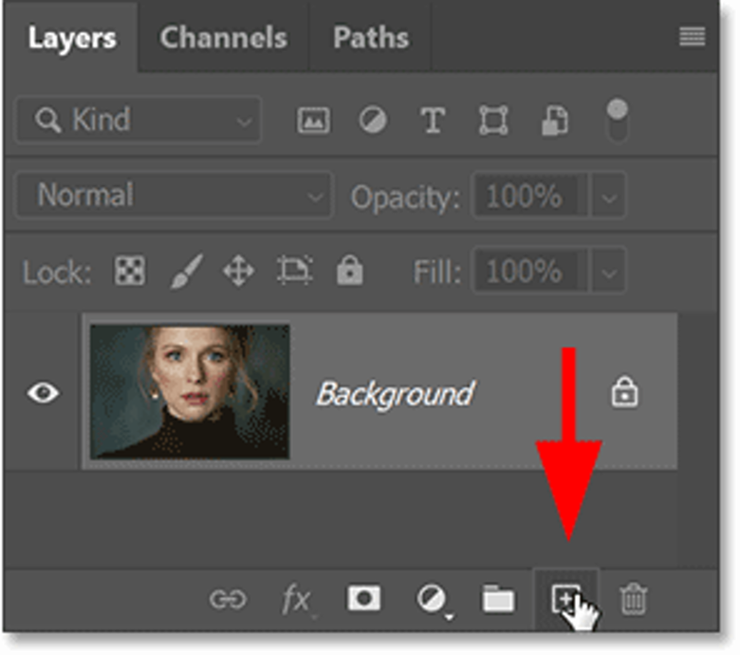Create a new group folder icon
The height and width of the screenshot is (655, 740).
point(498,599)
